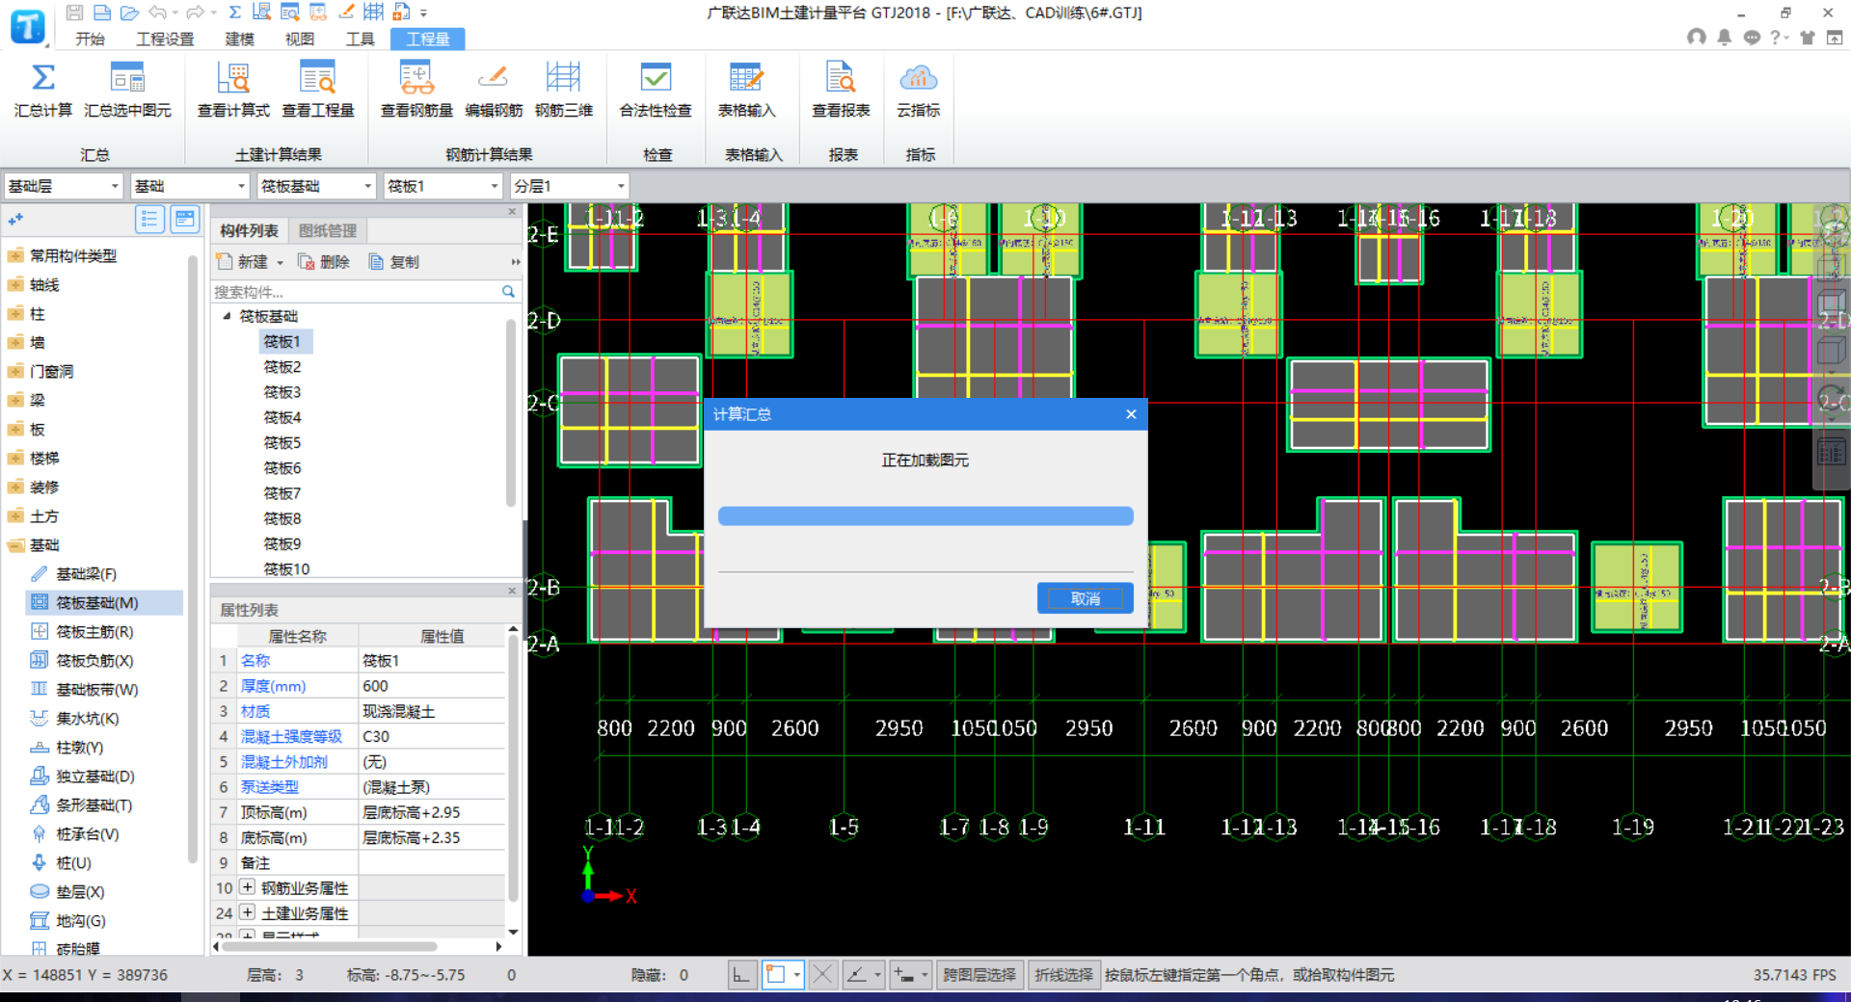This screenshot has width=1851, height=1002.
Task: Open the notification bell icon
Action: point(1724,38)
